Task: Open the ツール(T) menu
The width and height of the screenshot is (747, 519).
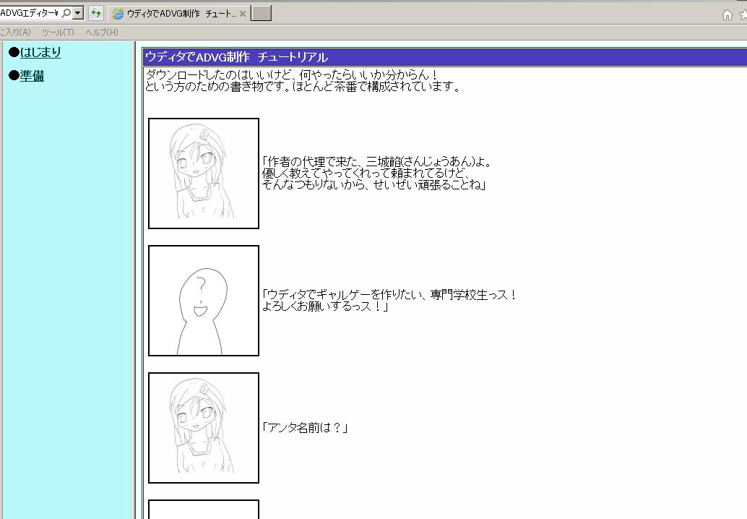Action: point(58,33)
